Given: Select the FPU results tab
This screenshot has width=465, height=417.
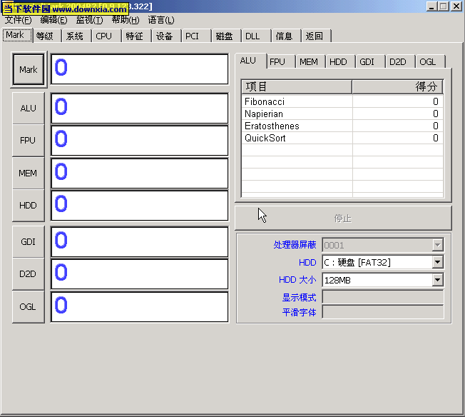Looking at the screenshot, I should (x=277, y=62).
